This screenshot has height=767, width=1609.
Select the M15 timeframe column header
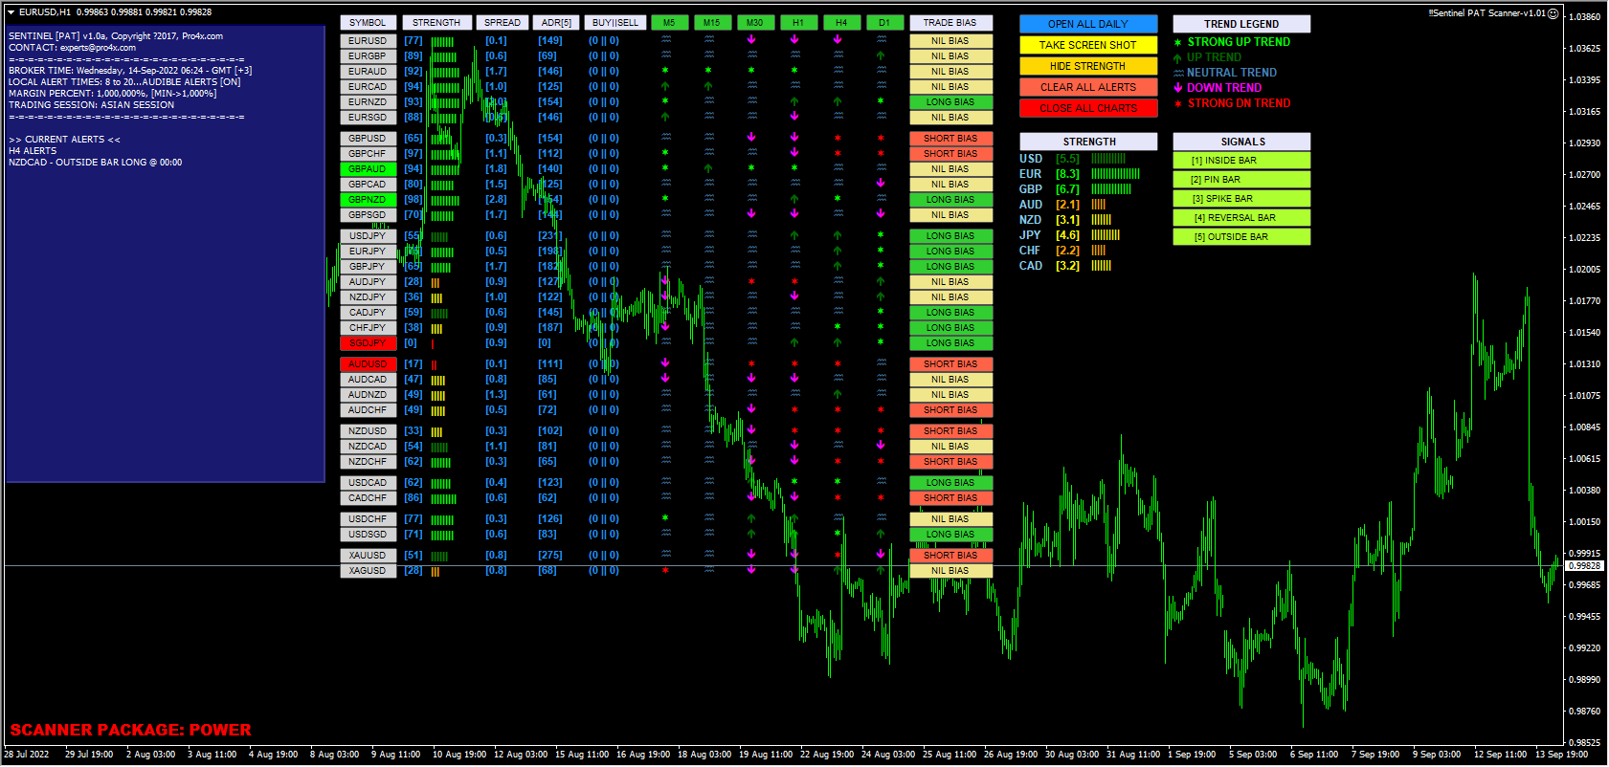(x=711, y=23)
